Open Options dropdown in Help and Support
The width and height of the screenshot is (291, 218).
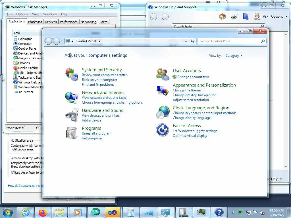[279, 16]
